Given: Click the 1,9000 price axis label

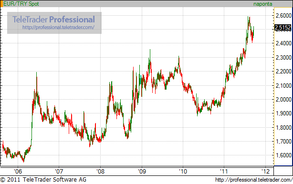Looking at the screenshot, I should click(283, 113).
